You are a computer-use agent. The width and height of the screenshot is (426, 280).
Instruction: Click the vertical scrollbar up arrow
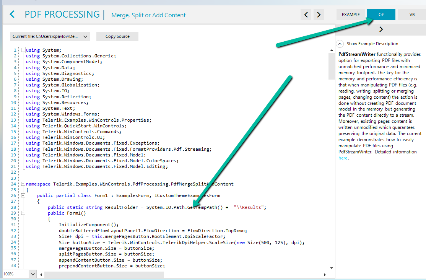point(332,50)
